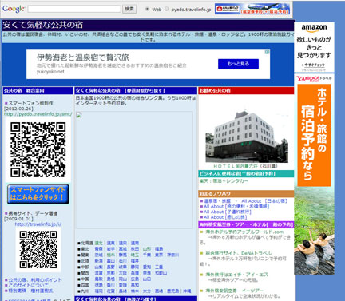Image resolution: width=345 pixels, height=301 pixels.
Task: Select the 広島 prefecture link
Action: [x=135, y=279]
